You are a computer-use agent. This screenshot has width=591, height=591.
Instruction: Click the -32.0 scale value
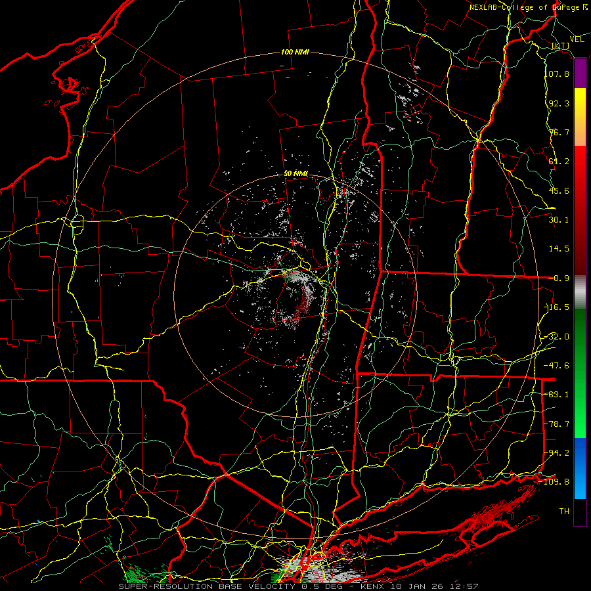[558, 336]
